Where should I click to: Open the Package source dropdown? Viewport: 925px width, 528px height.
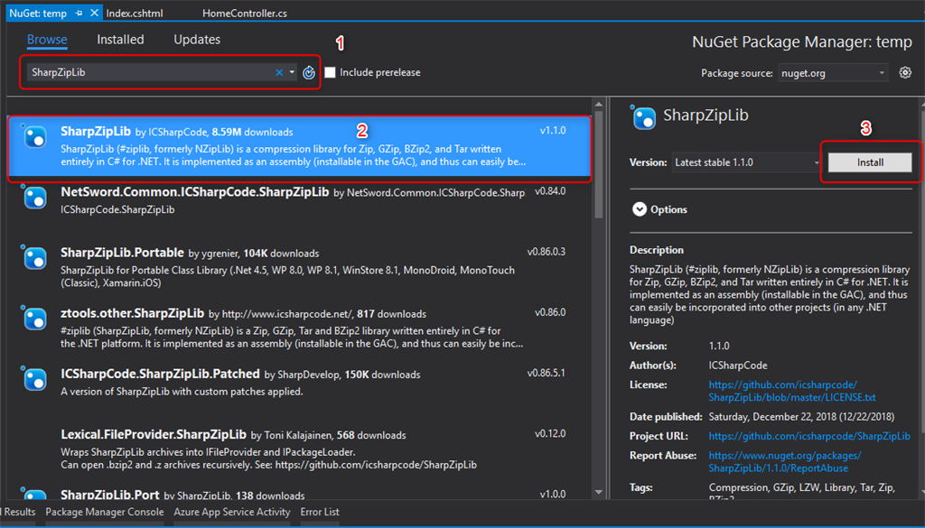pyautogui.click(x=833, y=73)
